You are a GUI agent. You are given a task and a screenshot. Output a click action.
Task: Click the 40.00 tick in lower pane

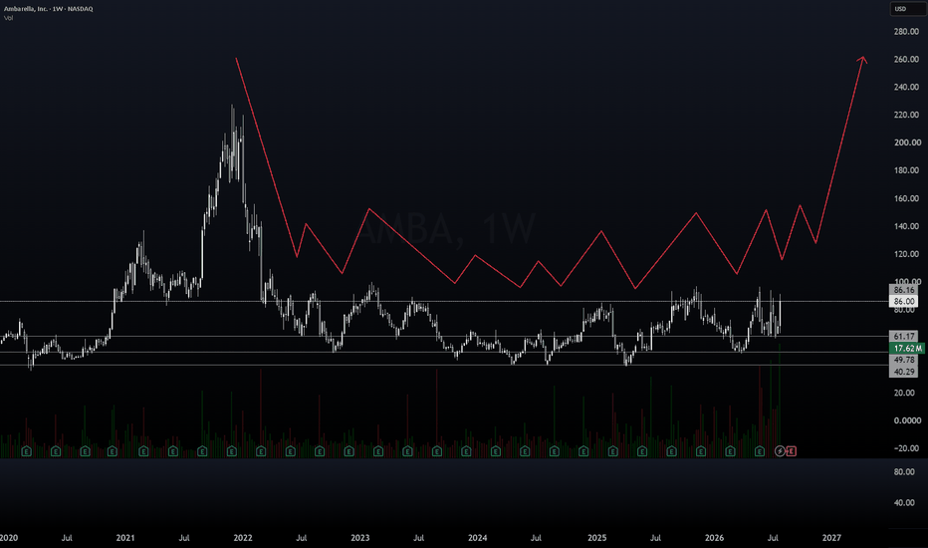point(904,503)
